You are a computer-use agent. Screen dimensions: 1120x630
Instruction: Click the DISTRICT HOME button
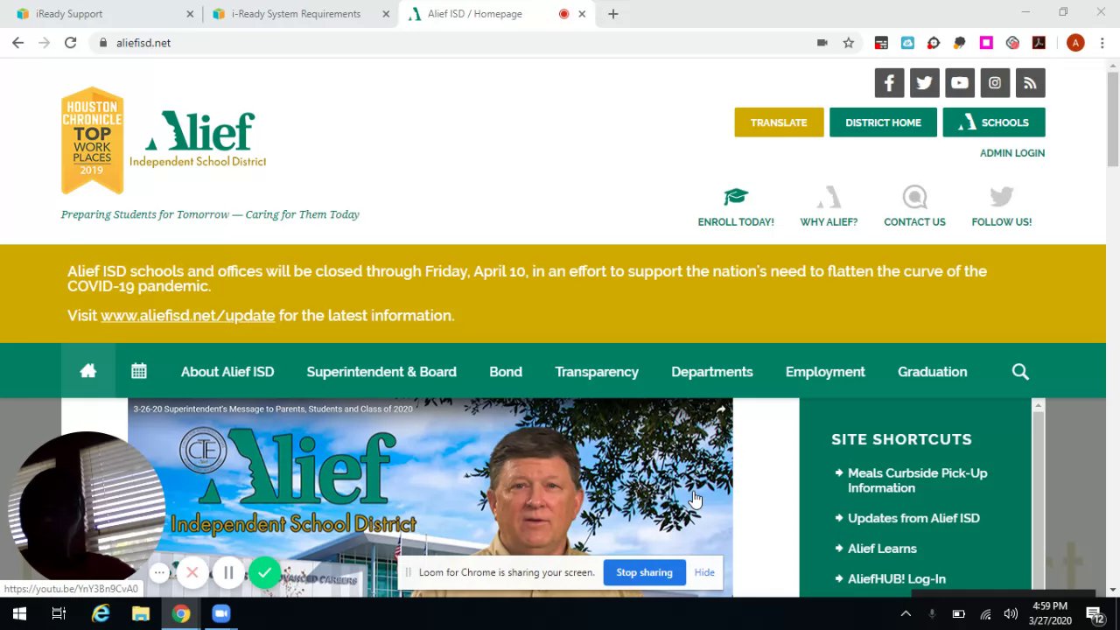pos(883,122)
